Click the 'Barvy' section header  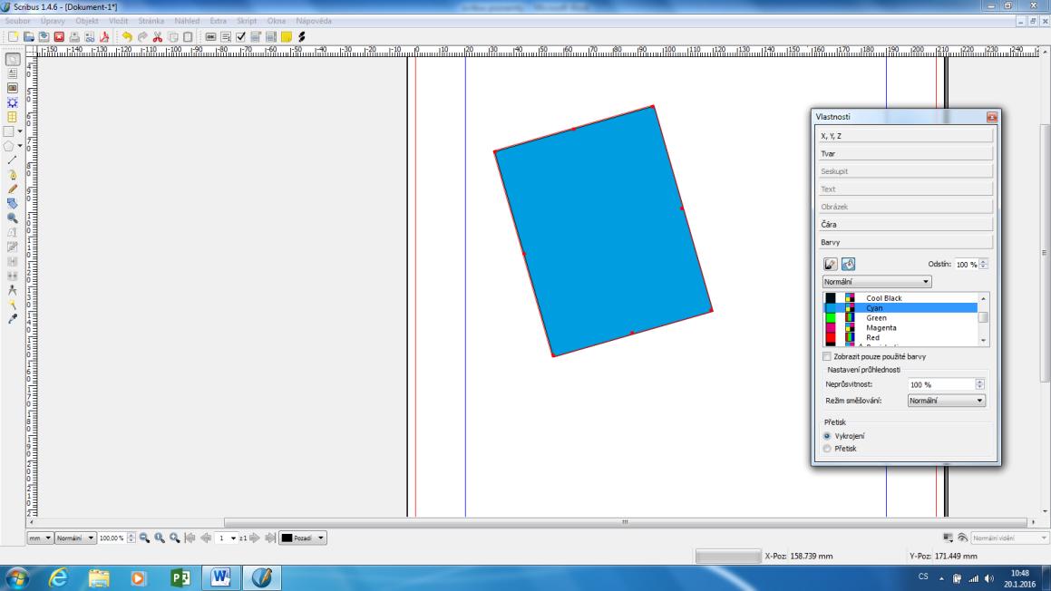(906, 243)
